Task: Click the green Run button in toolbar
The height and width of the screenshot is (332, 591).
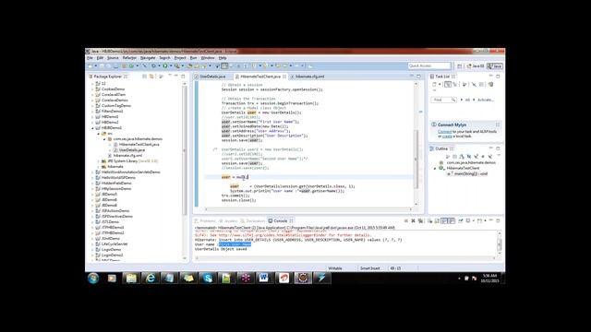Action: coord(165,65)
